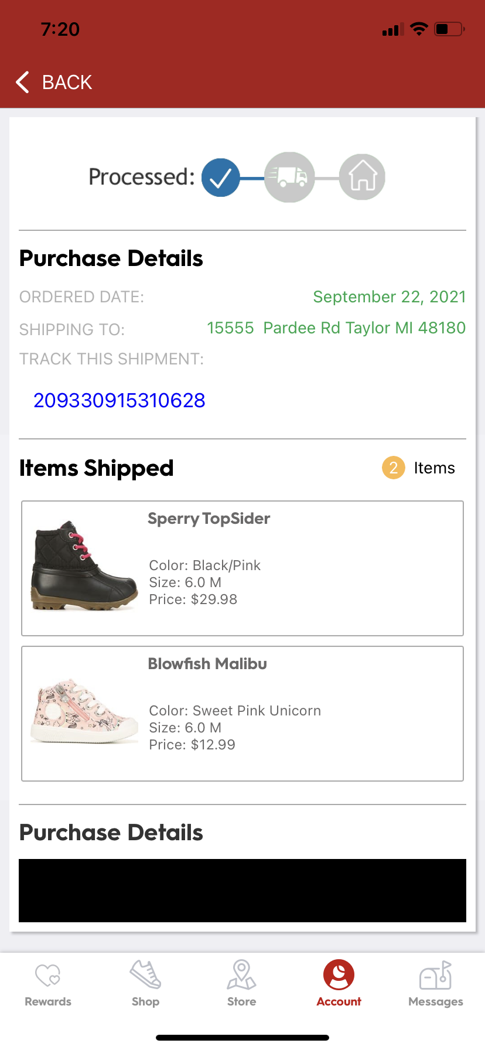Tap the Blowfish Malibu sneaker image
Viewport: 485px width, 1050px height.
point(84,711)
